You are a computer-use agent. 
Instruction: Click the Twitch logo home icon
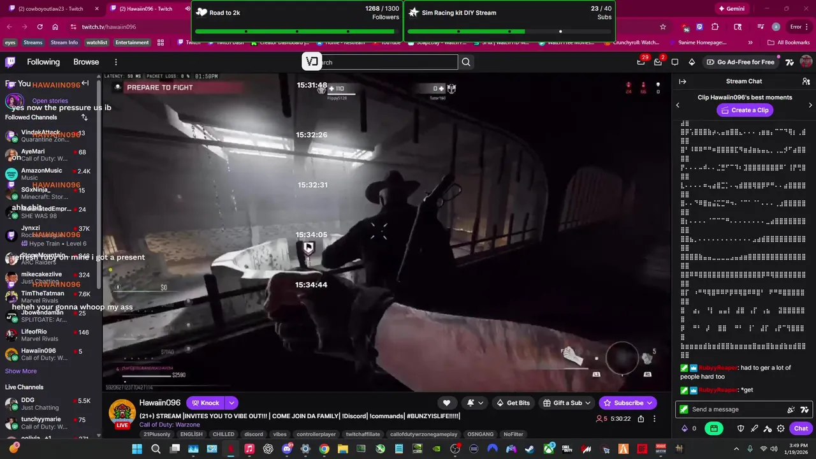point(10,62)
